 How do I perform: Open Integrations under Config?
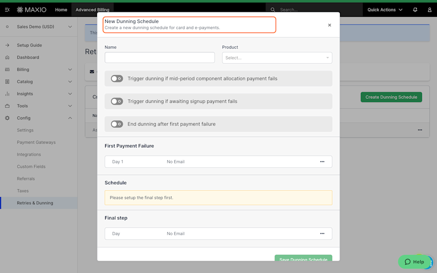pyautogui.click(x=29, y=154)
